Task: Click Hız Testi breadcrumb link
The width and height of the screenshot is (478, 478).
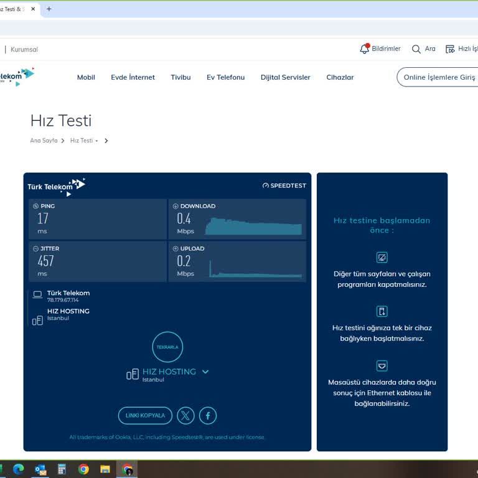Action: (82, 141)
